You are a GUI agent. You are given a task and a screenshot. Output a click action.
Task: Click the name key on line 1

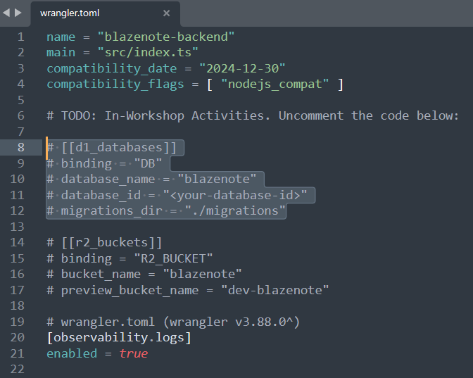(x=61, y=37)
